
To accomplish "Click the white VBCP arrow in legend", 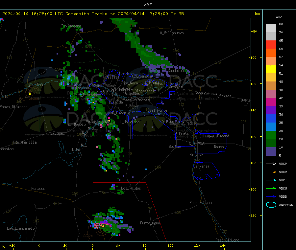I will click(271, 164).
